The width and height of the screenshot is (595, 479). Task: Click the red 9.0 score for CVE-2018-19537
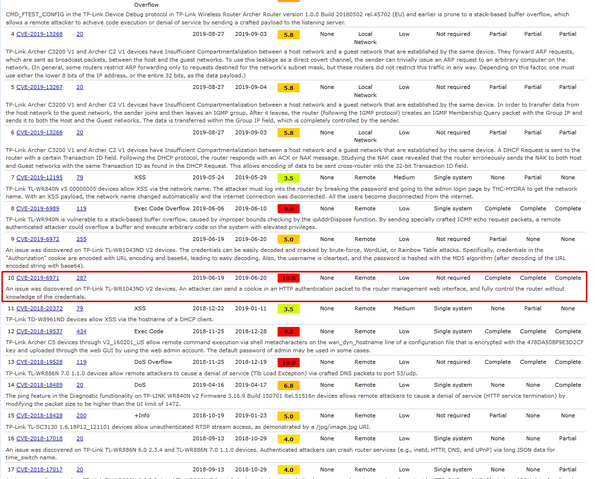pyautogui.click(x=289, y=332)
